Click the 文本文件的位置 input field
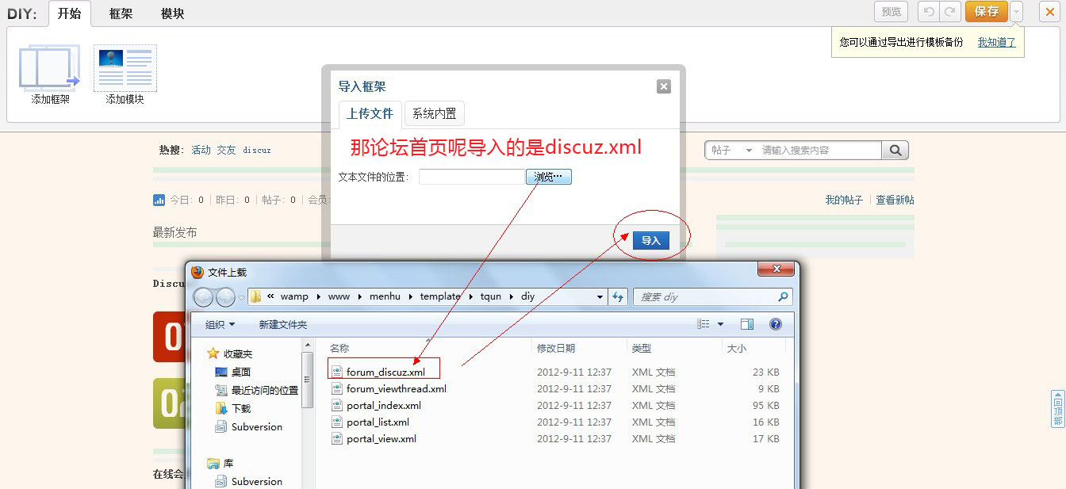Viewport: 1066px width, 489px height. click(x=471, y=177)
